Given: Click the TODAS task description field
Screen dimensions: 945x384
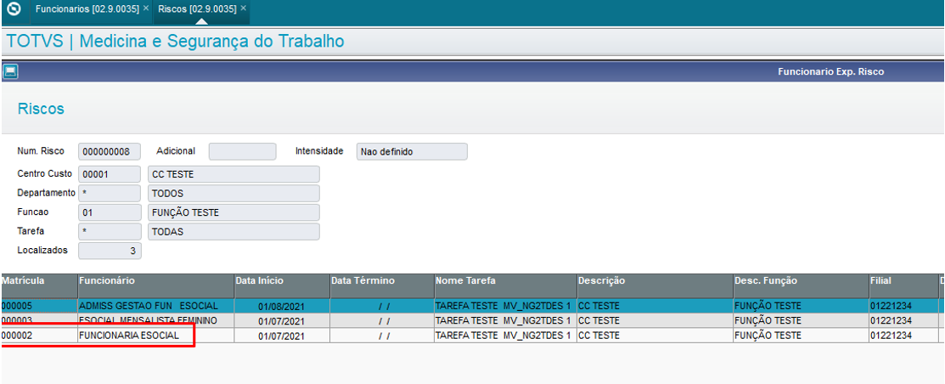Looking at the screenshot, I should pyautogui.click(x=233, y=231).
